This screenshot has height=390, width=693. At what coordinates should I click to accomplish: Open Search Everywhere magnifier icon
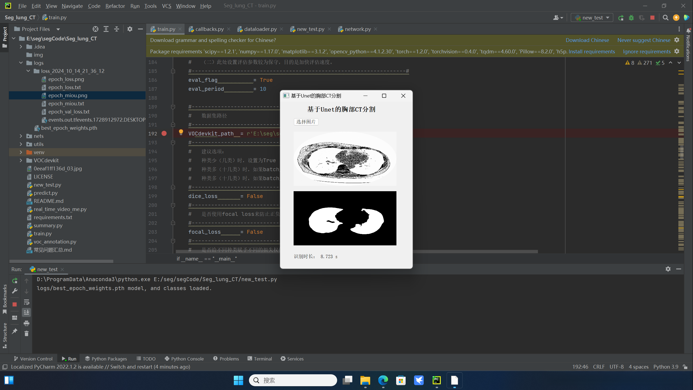[666, 18]
